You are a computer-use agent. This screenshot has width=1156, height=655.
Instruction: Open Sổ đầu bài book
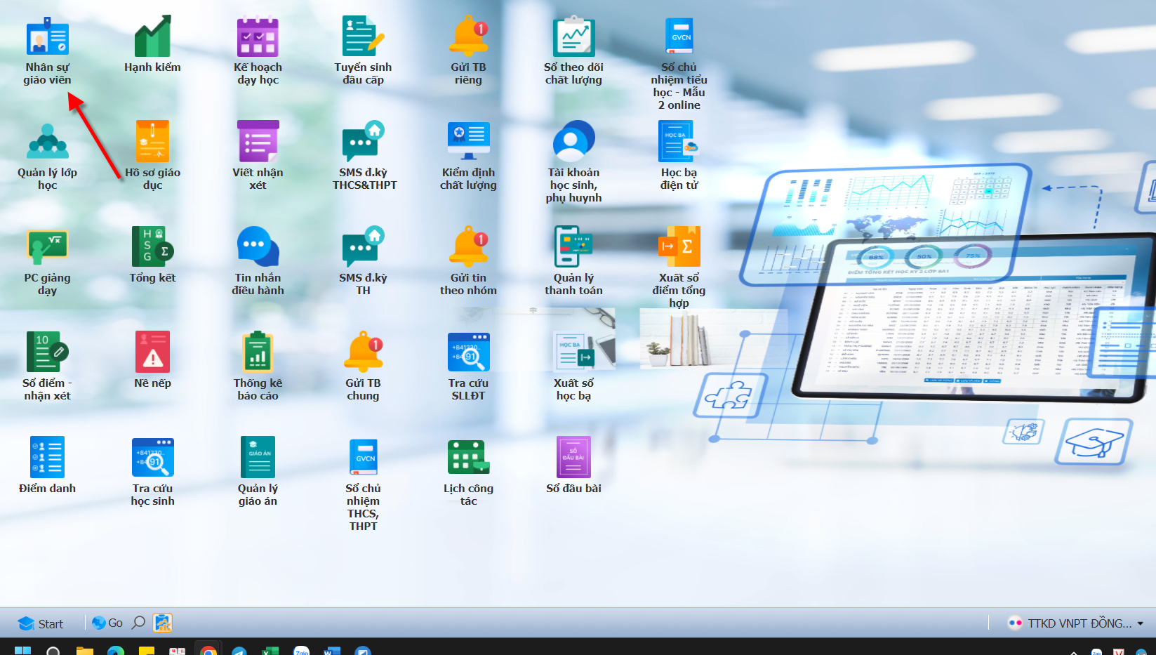[573, 458]
